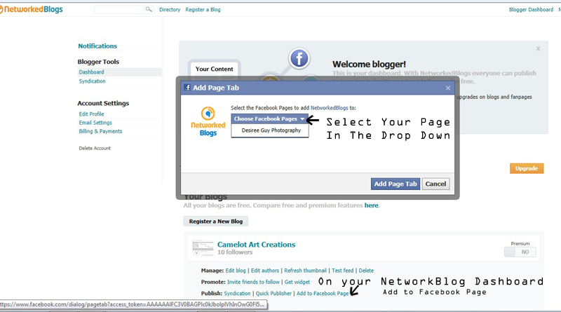
Task: Click Get widget link
Action: tap(297, 282)
